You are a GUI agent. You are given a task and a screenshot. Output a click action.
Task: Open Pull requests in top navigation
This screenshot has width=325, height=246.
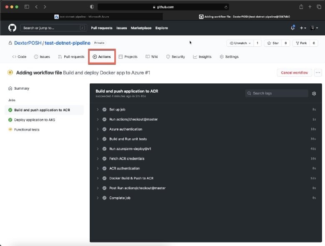(x=101, y=28)
